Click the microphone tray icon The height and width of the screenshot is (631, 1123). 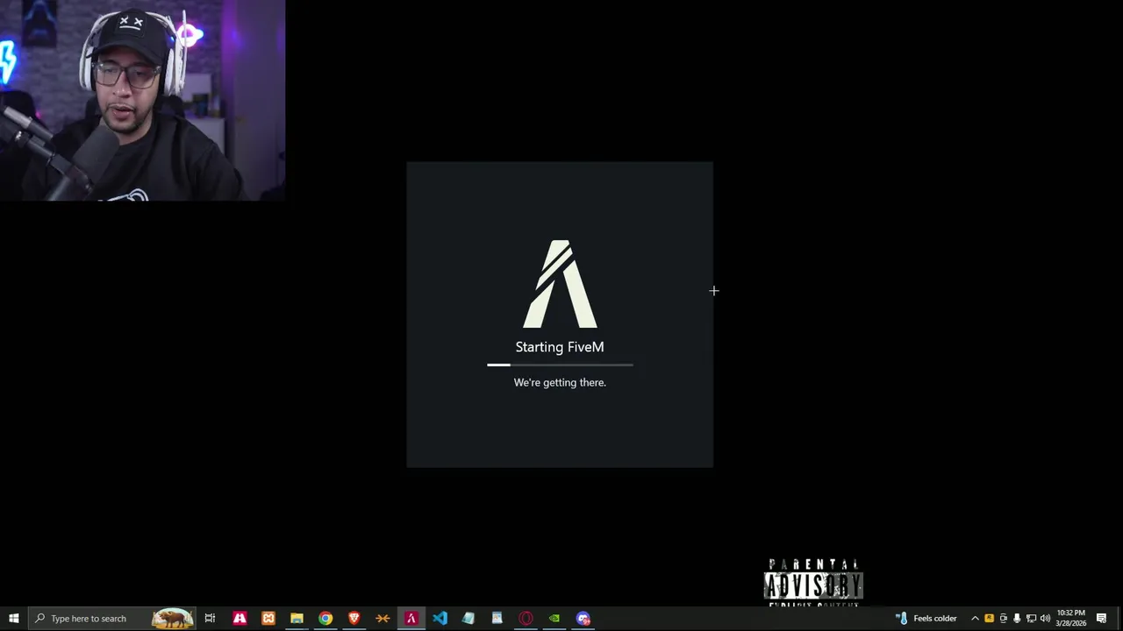point(1017,618)
